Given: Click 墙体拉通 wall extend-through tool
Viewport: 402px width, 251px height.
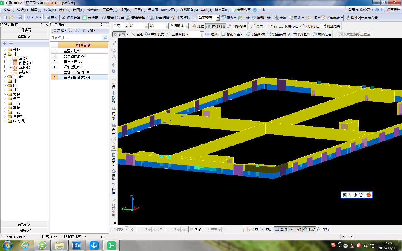Looking at the screenshot, I should click(322, 34).
